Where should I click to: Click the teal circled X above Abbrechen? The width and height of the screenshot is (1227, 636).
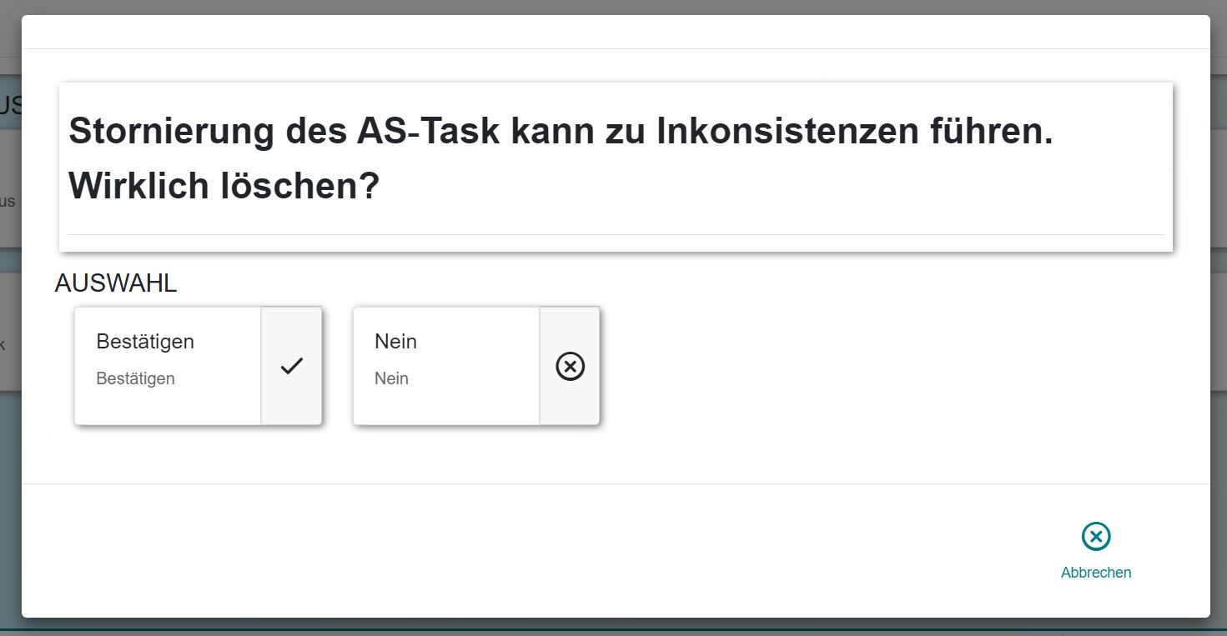coord(1095,536)
